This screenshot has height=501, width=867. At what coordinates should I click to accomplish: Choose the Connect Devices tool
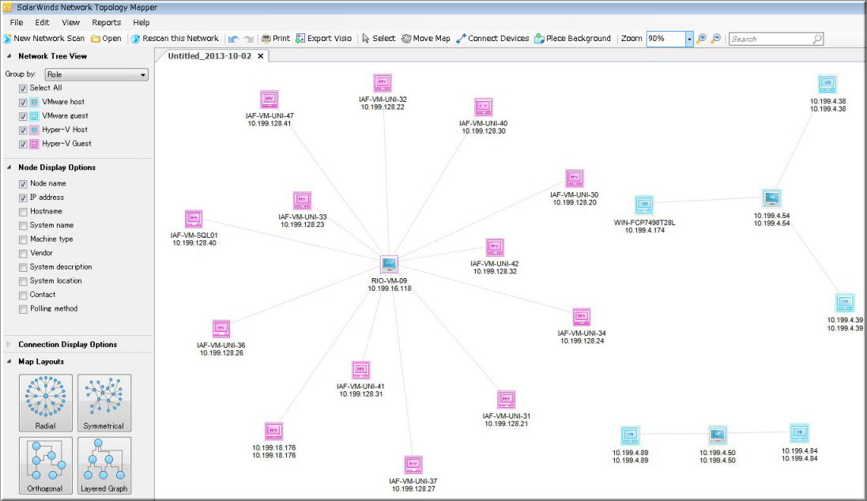click(492, 39)
